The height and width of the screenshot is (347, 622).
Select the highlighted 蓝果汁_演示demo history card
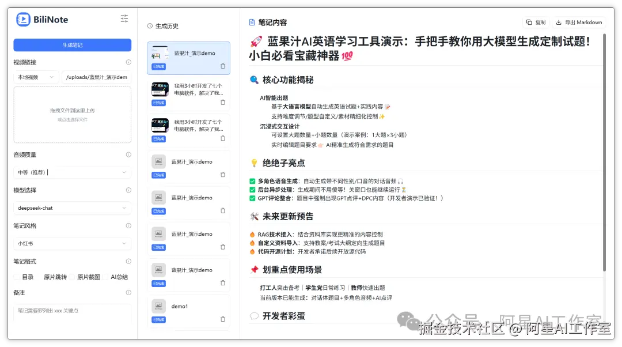[188, 58]
